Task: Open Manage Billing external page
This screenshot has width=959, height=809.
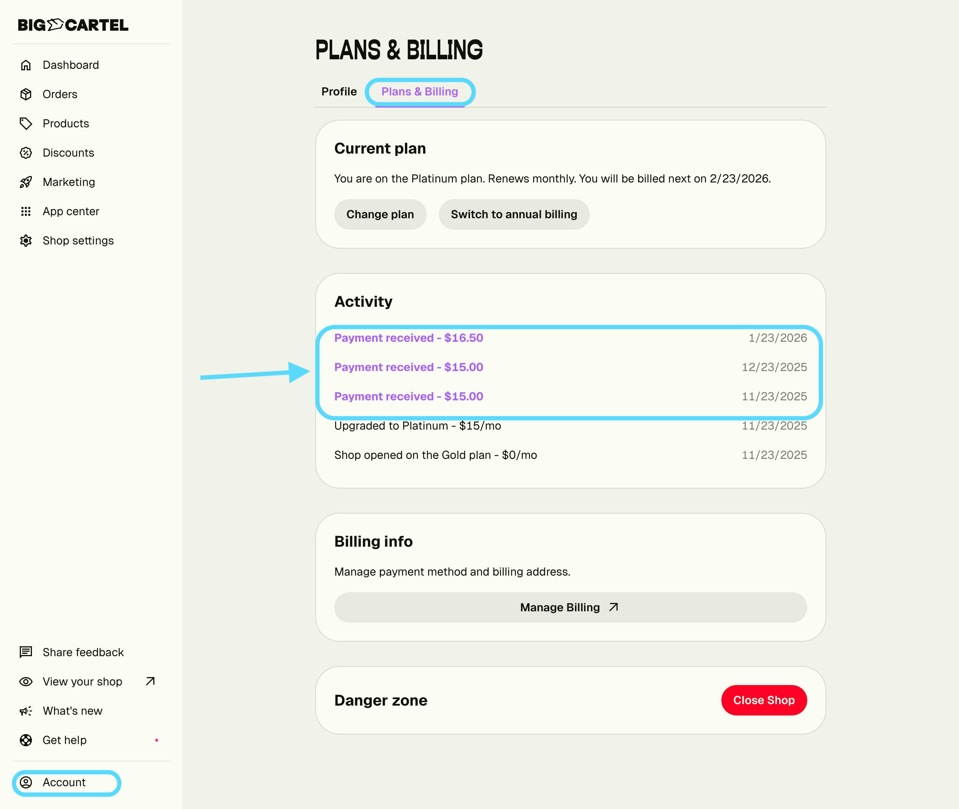Action: [x=570, y=607]
